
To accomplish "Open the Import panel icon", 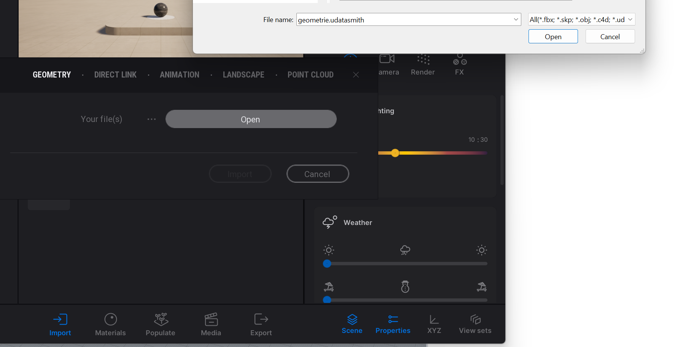I will (x=60, y=320).
